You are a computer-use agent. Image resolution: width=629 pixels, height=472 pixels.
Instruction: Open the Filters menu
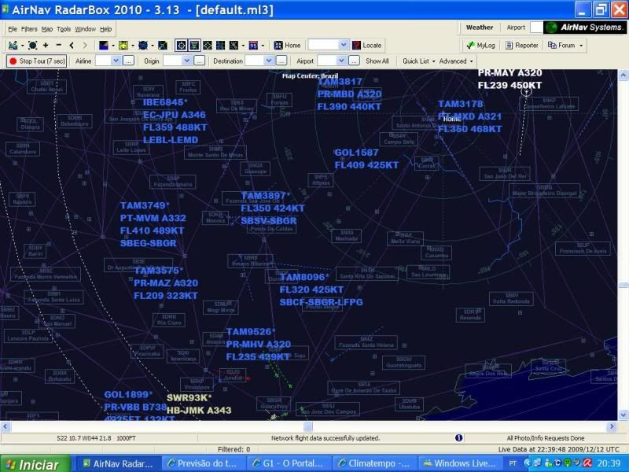click(x=29, y=29)
